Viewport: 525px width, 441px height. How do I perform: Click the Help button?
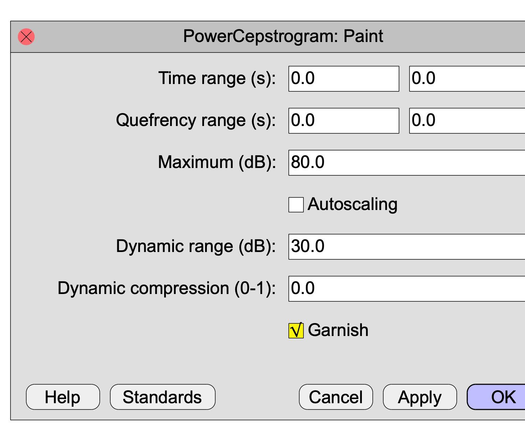coord(63,397)
